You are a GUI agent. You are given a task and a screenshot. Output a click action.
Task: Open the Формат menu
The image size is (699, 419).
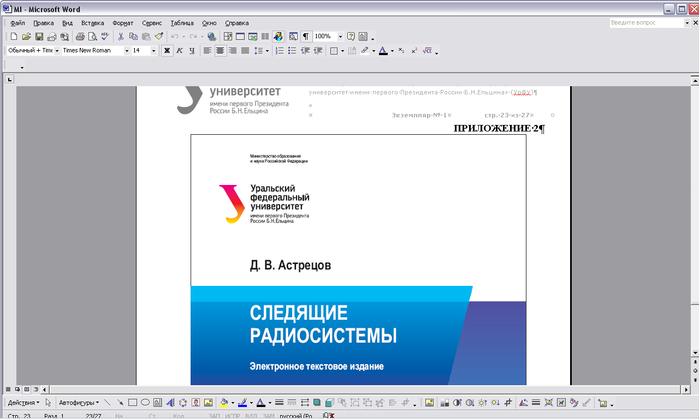click(x=123, y=23)
